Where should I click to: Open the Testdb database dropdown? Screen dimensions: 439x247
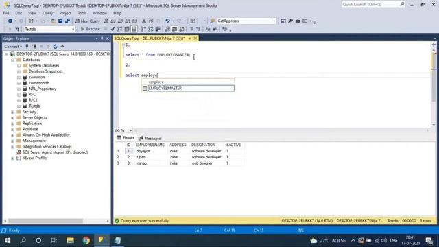(x=73, y=29)
